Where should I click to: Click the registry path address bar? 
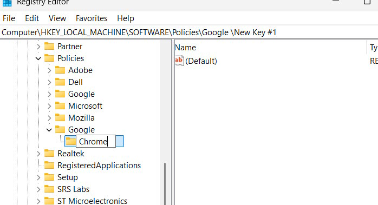(189, 32)
